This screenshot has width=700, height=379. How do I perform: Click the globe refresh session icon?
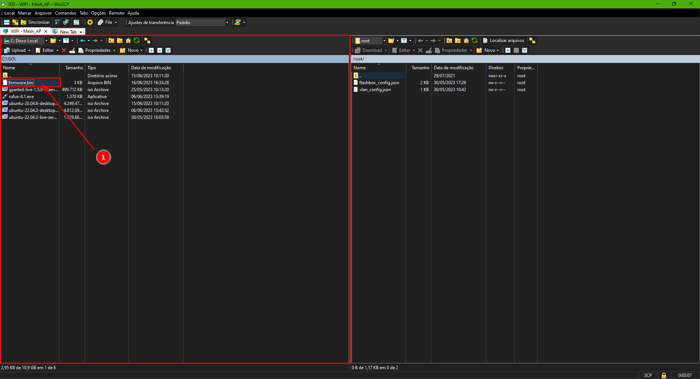tap(238, 22)
